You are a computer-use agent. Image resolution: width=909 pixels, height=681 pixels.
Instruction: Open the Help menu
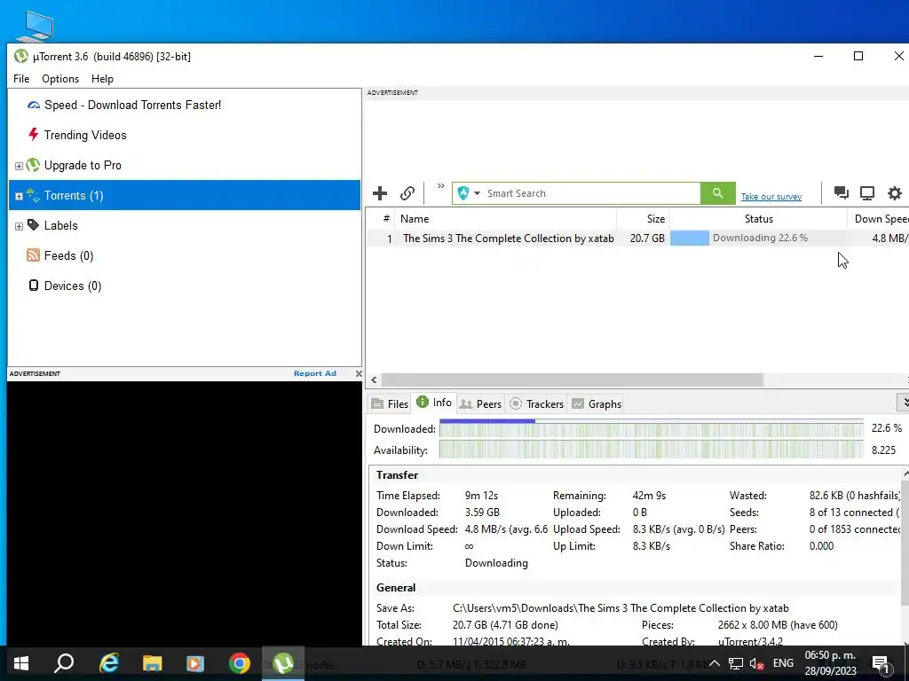[102, 79]
